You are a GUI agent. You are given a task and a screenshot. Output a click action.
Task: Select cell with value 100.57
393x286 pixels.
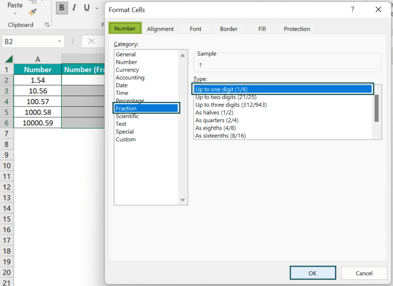point(37,102)
